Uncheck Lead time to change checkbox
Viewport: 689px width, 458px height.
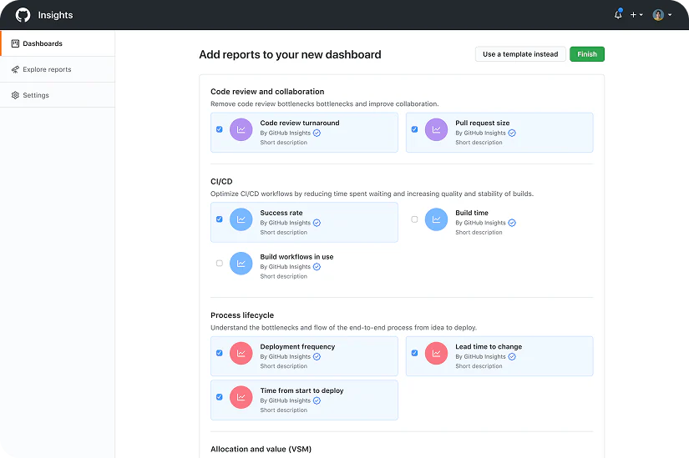(414, 353)
